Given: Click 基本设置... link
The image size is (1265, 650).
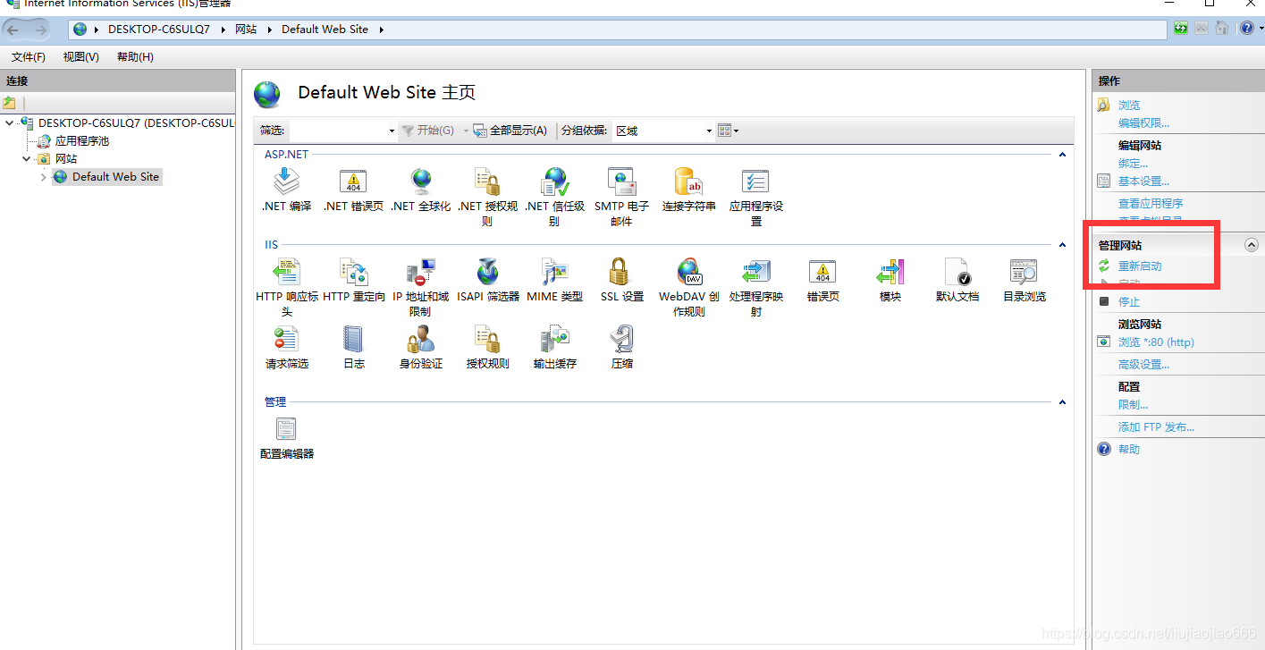Looking at the screenshot, I should 1143,181.
